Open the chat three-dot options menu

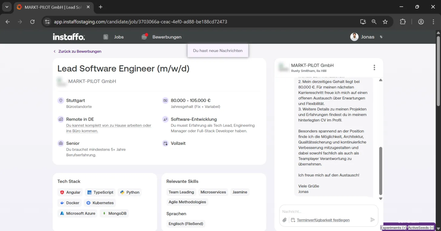coord(374,67)
